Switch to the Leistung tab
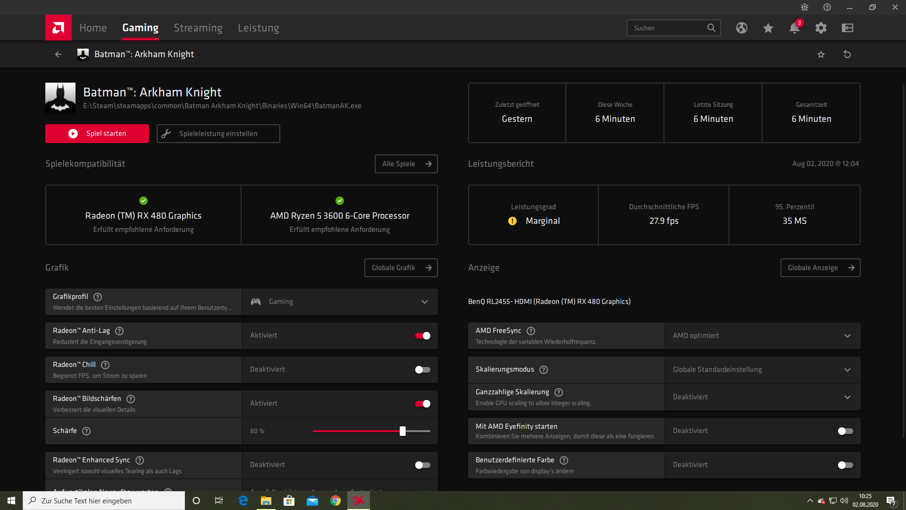 tap(258, 28)
